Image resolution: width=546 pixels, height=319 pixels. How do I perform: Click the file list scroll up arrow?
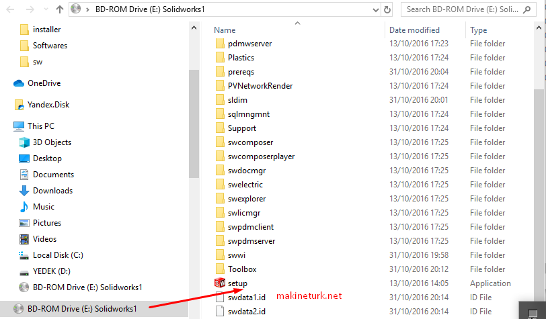(x=539, y=28)
